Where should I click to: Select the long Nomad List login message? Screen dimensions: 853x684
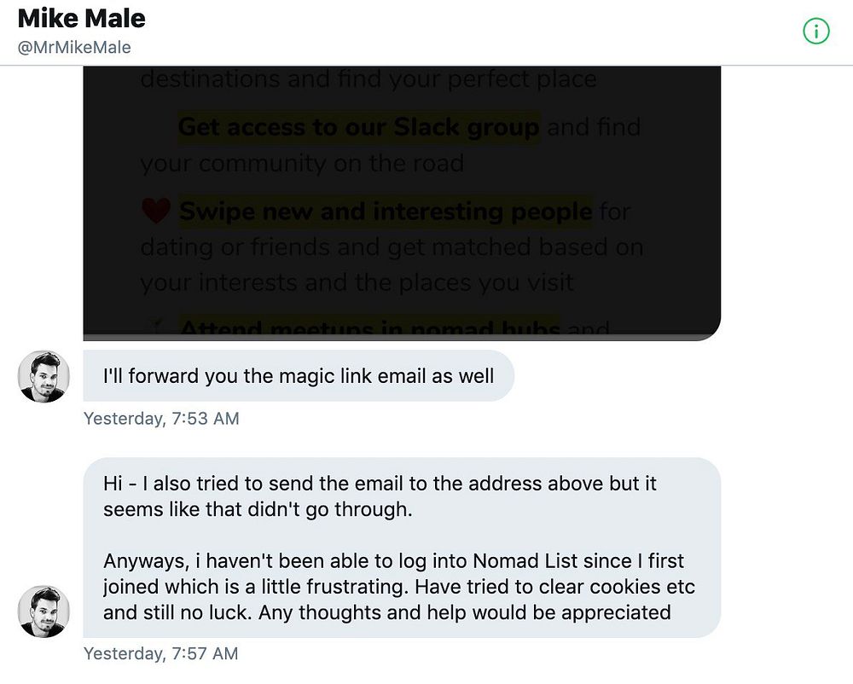[x=401, y=548]
